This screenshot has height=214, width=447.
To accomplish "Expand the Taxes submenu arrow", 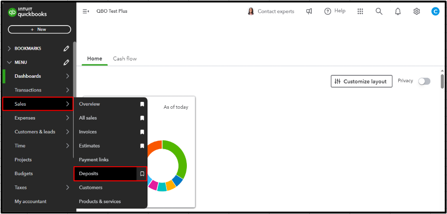I will tap(67, 187).
